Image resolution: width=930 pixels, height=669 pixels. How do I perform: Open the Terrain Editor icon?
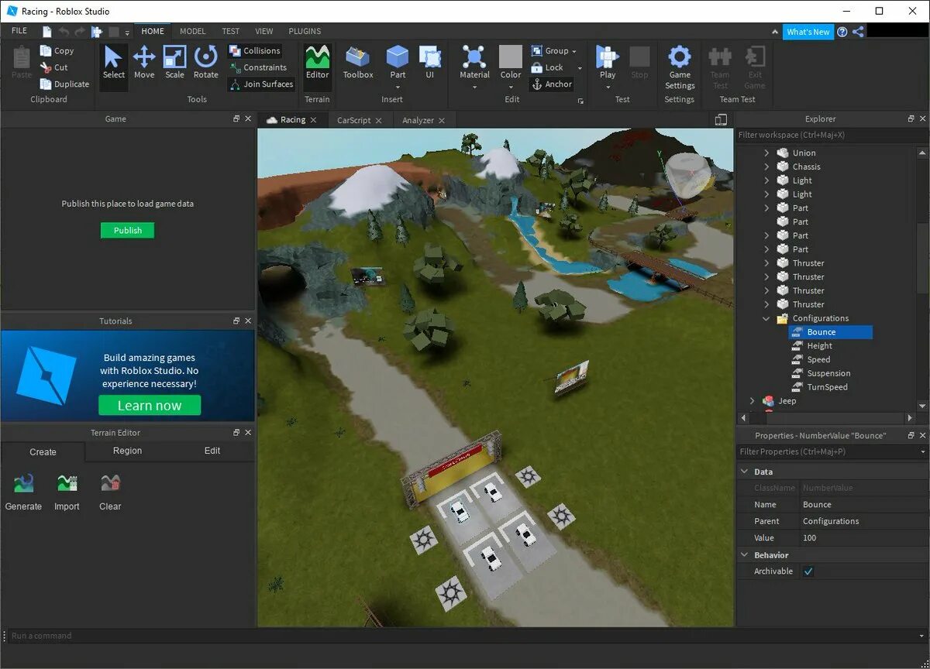[317, 63]
